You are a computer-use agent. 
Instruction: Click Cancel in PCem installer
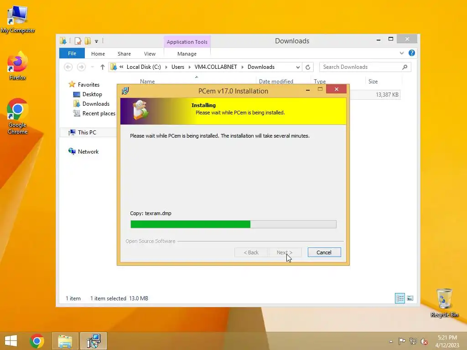point(324,252)
